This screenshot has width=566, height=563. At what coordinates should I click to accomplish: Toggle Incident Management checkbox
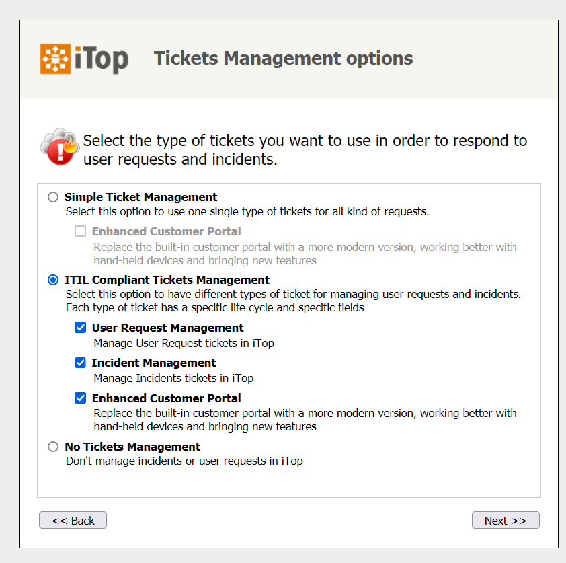[x=81, y=363]
